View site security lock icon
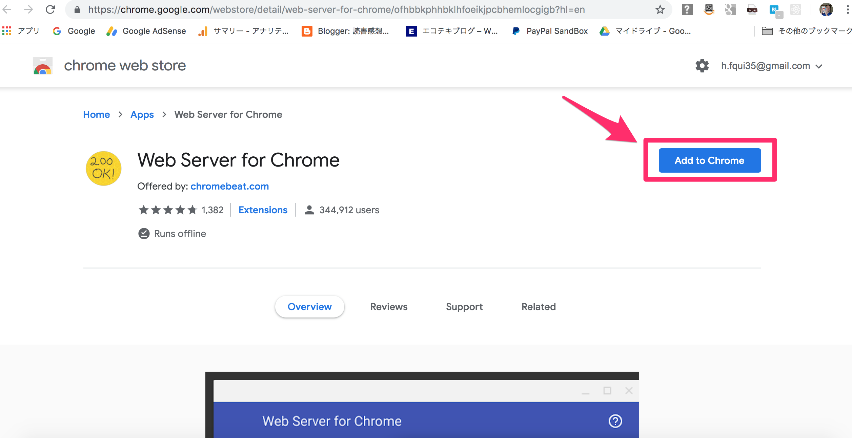The image size is (852, 438). pos(77,10)
